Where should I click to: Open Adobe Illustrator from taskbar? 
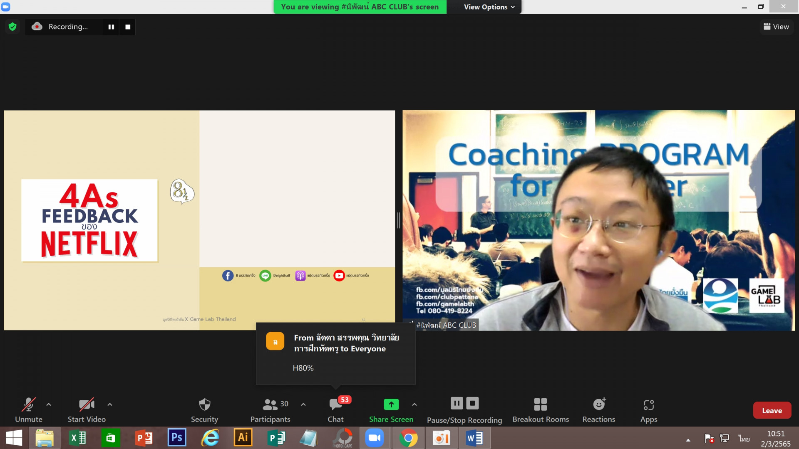(243, 438)
